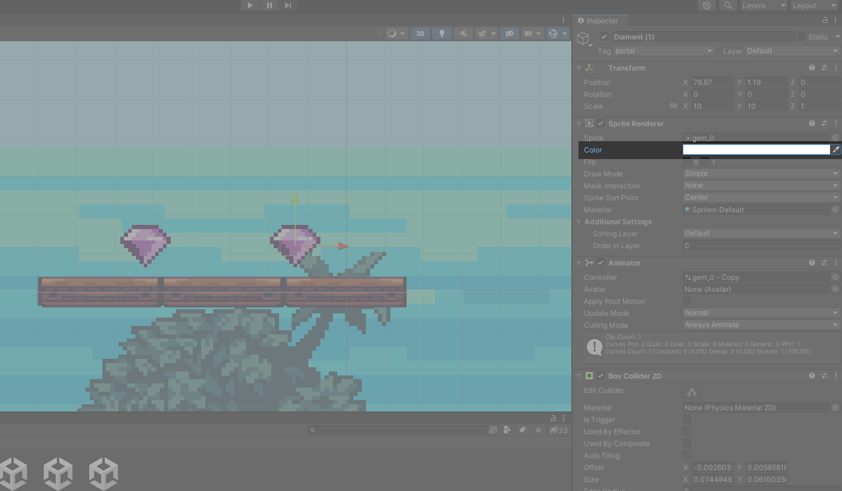Open Undo History from the toolbar
This screenshot has height=491, width=842.
point(707,5)
